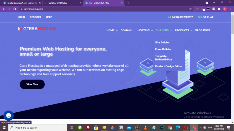
Task: Click the View Plan button
Action: [x=32, y=84]
